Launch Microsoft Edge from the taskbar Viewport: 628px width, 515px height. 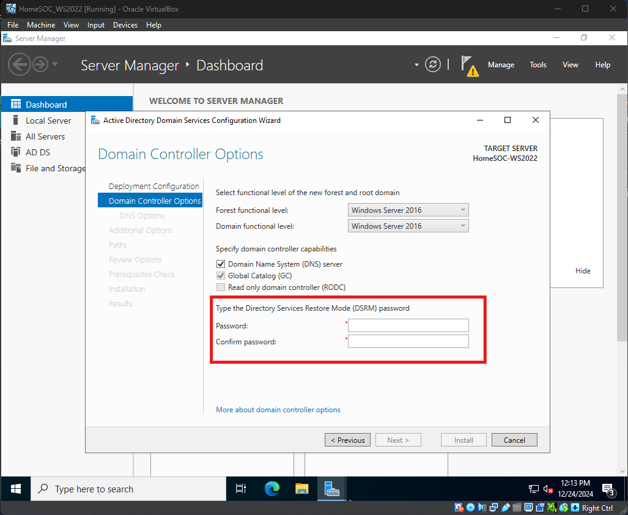(x=272, y=489)
